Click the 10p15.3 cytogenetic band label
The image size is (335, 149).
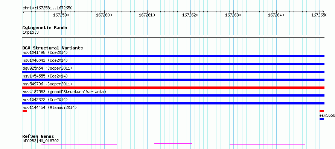(x=30, y=32)
